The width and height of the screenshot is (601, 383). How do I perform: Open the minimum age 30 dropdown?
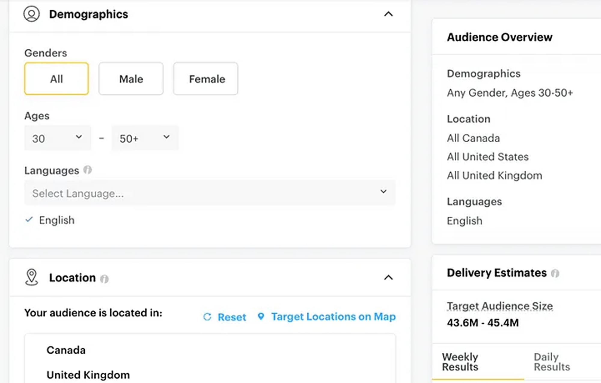click(57, 138)
